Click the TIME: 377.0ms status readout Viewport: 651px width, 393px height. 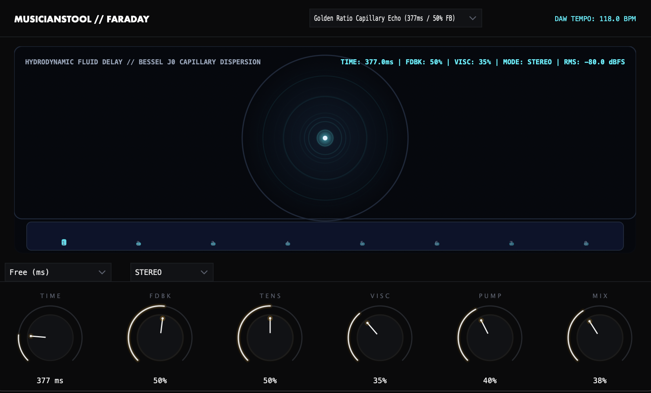point(367,62)
